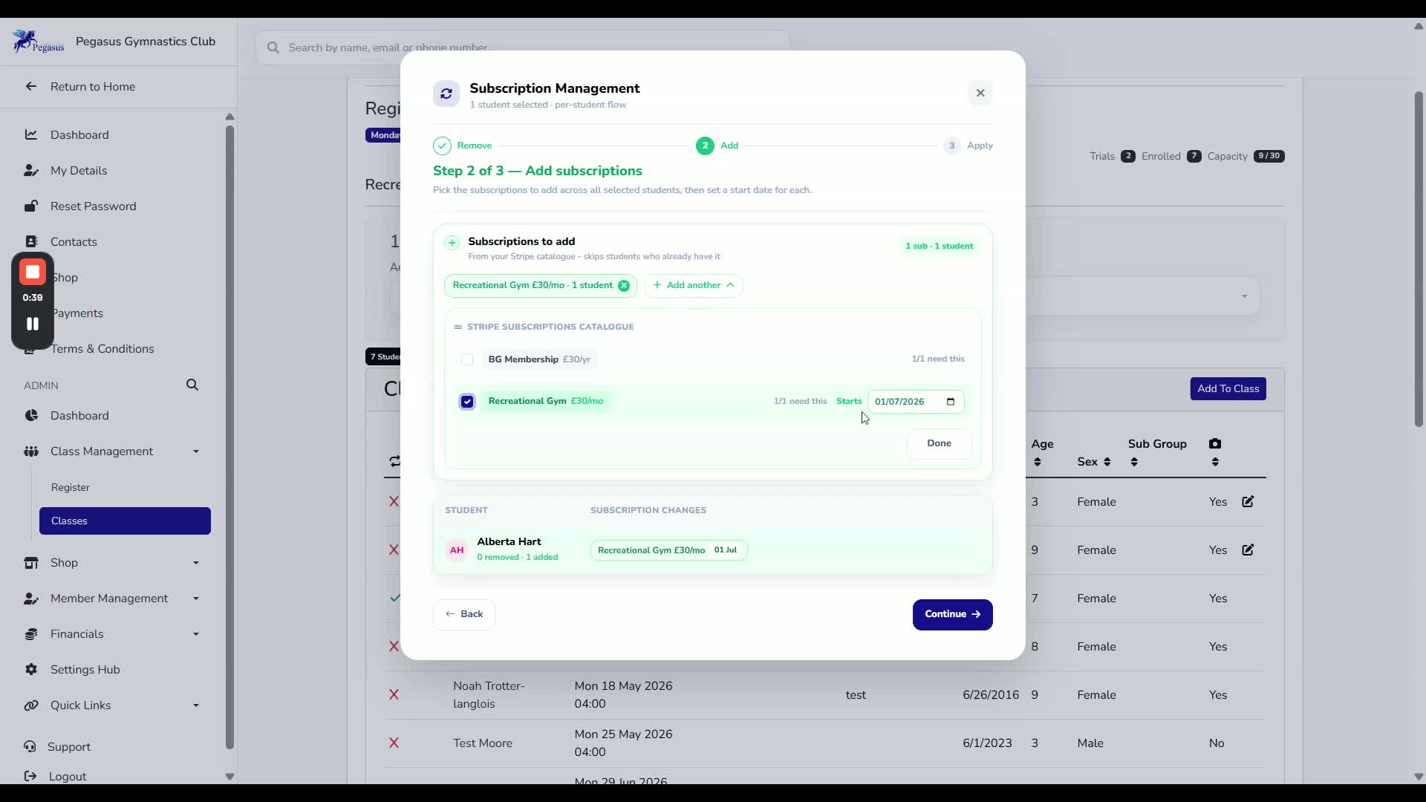Click the camera column header icon
1426x802 pixels.
click(1215, 444)
